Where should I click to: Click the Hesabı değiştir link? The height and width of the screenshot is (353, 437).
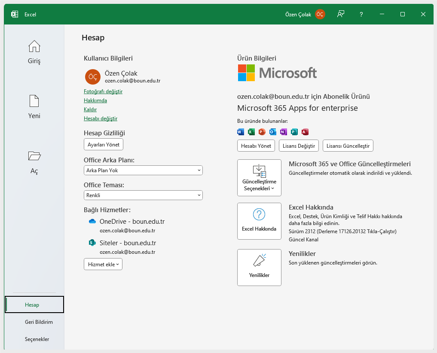tap(101, 119)
